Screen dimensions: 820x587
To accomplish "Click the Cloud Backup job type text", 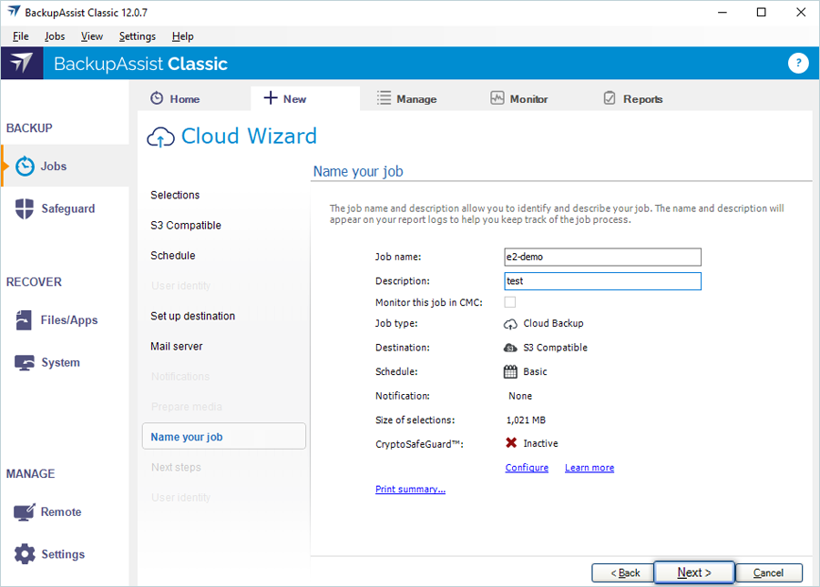I will click(x=553, y=323).
